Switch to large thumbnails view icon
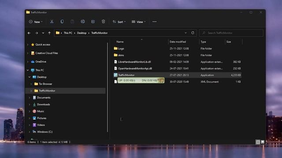The width and height of the screenshot is (282, 158). point(263,142)
